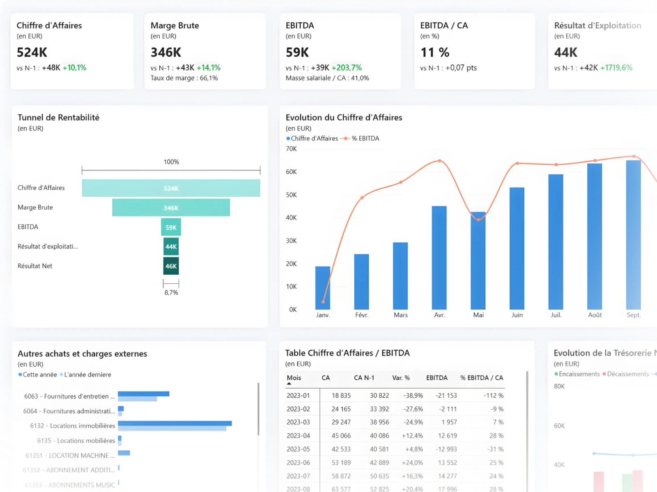Viewport: 657px width, 492px height.
Task: Select the 524K funnel bar in Tunnel de Rentabilité
Action: coord(171,188)
